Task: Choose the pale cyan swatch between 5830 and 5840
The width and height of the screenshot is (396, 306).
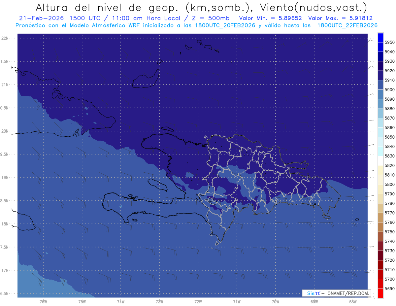Action: [380, 151]
